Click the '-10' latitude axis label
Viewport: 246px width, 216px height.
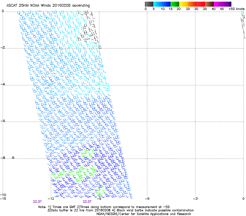3,195
